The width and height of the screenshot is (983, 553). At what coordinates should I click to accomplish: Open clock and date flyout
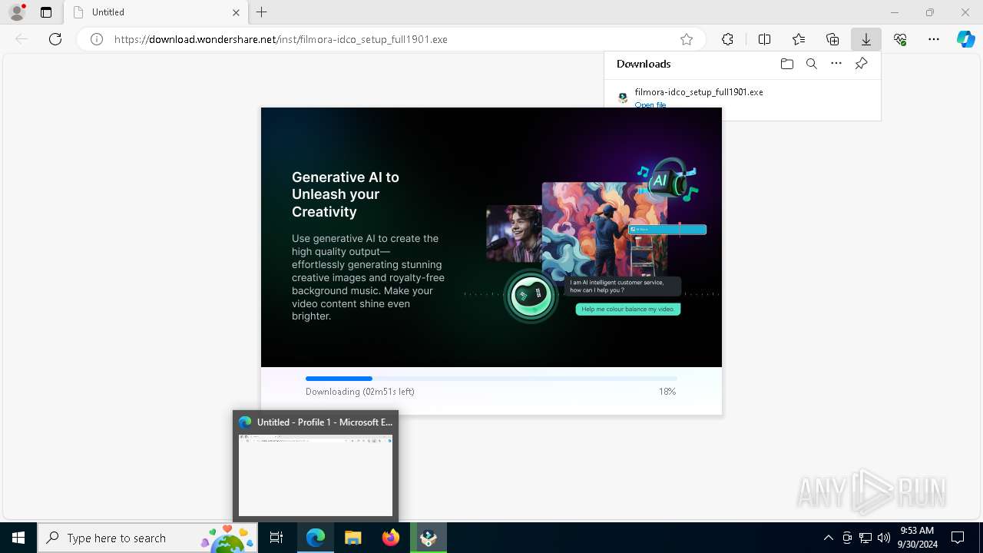[x=917, y=538]
